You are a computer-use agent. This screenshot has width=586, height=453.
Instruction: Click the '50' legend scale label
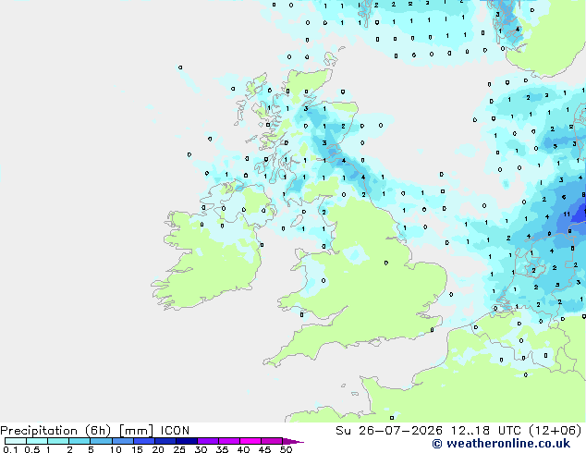click(286, 449)
